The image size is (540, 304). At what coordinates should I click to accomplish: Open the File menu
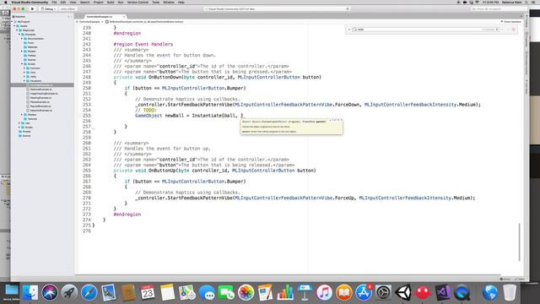click(x=54, y=2)
